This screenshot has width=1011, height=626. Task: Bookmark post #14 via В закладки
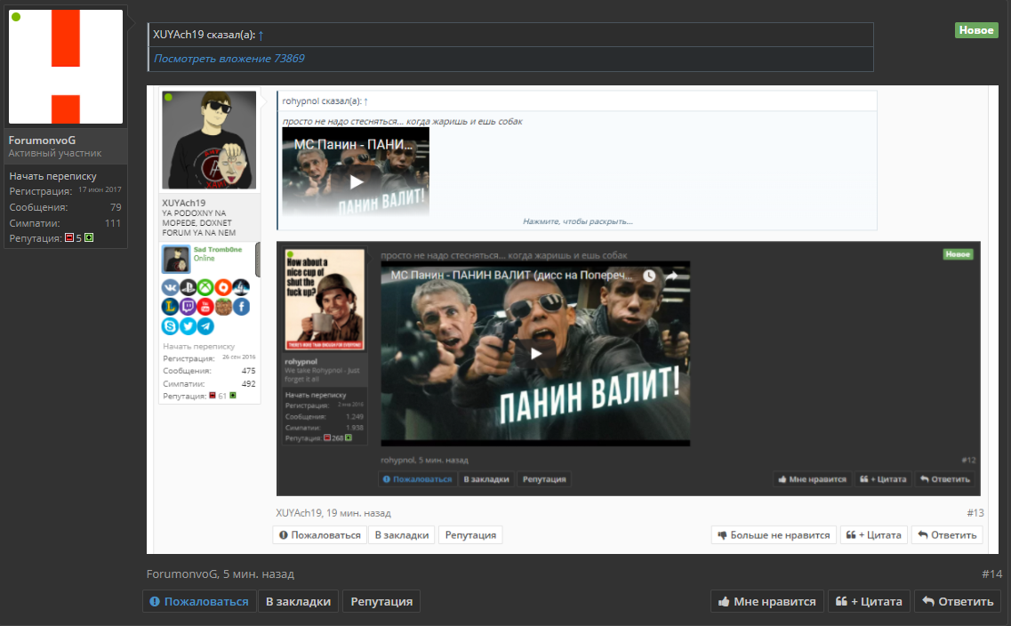click(298, 601)
